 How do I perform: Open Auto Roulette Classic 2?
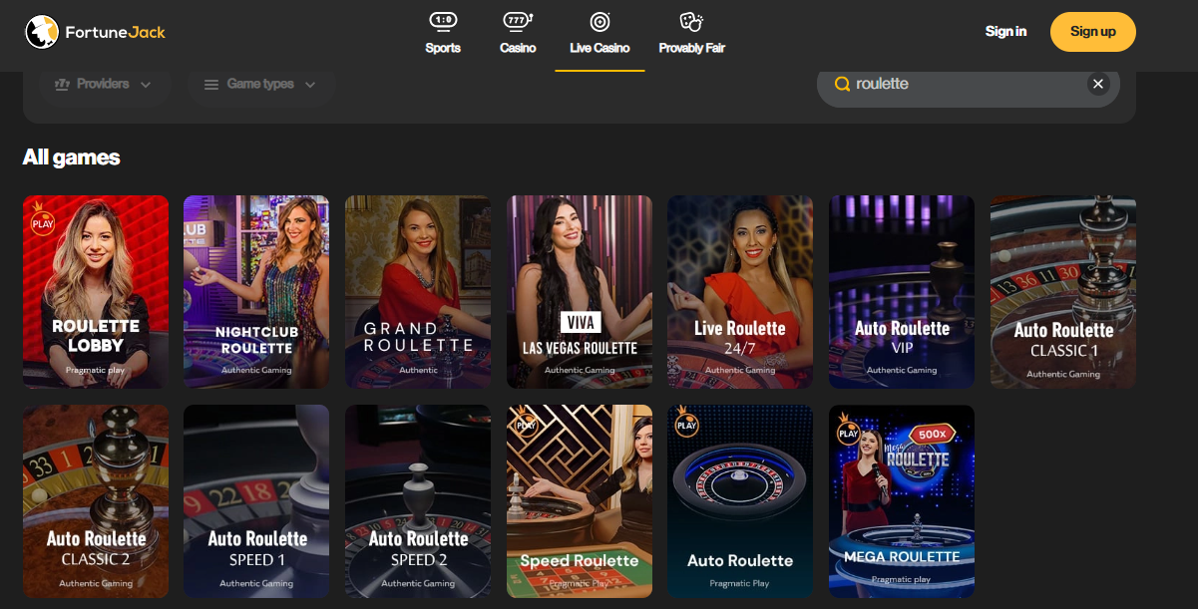point(96,501)
